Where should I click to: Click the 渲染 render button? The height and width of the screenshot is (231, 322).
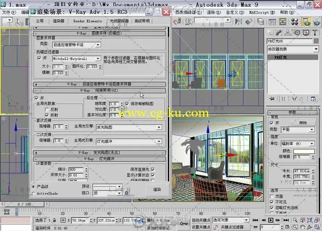[157, 190]
